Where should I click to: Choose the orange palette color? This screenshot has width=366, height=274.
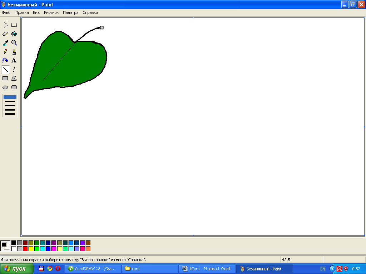pyautogui.click(x=88, y=249)
